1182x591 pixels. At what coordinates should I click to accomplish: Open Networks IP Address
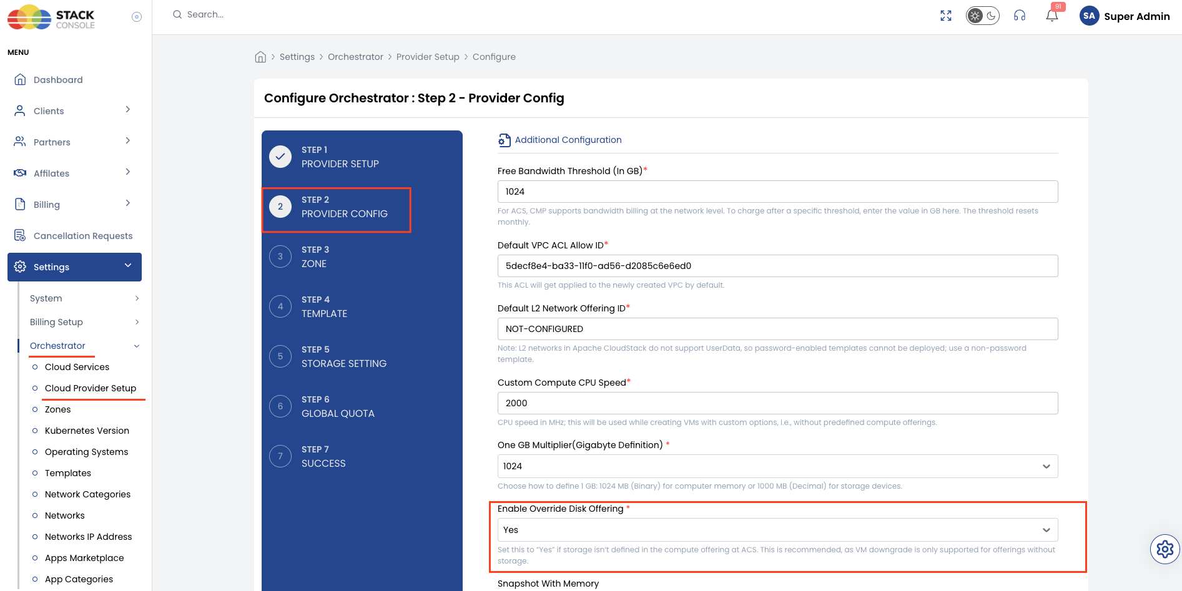click(88, 537)
